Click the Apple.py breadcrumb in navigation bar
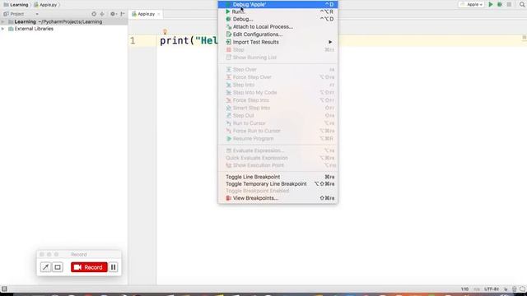Screen dimensions: 527x296 point(45,5)
